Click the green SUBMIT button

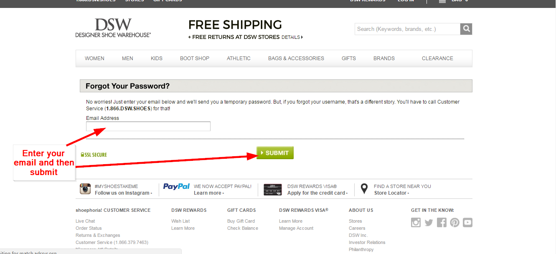[275, 153]
